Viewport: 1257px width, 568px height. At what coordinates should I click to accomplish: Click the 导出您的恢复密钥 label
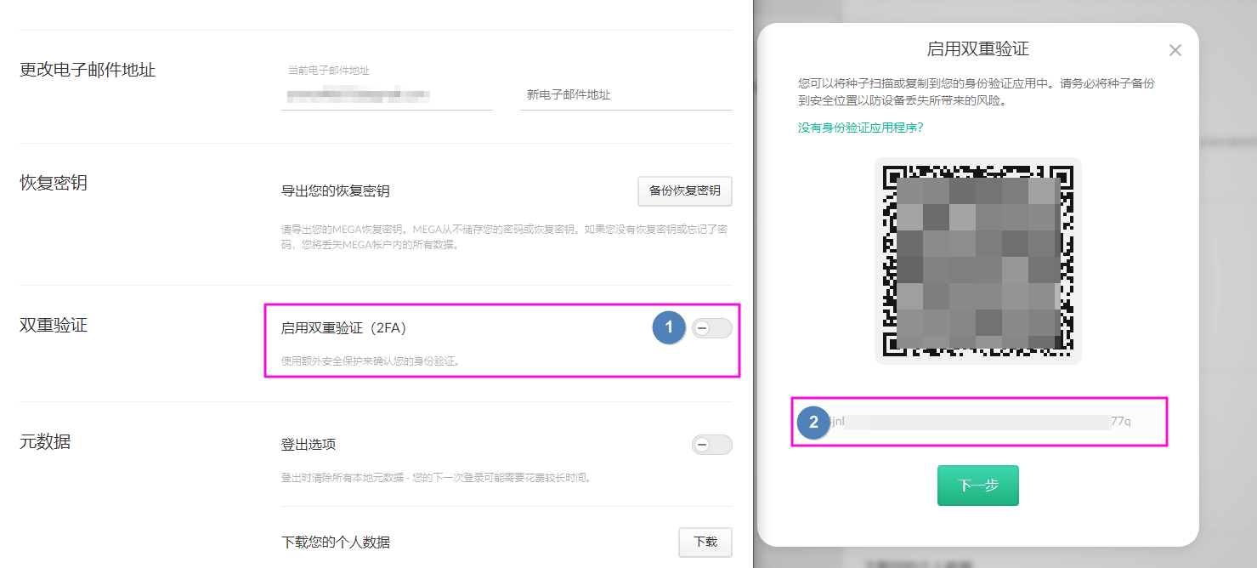coord(336,191)
